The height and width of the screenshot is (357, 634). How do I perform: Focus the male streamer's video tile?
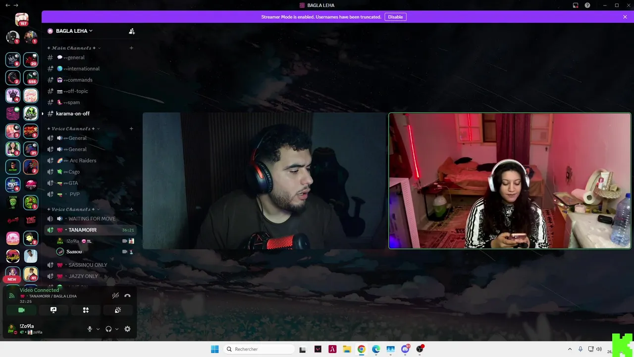(264, 180)
